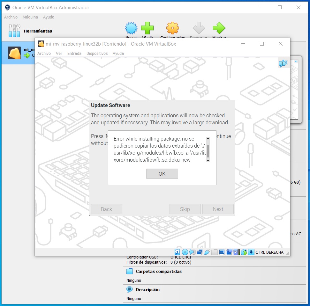Click the mouse integration status icon
310x306 pixels.
click(244, 252)
